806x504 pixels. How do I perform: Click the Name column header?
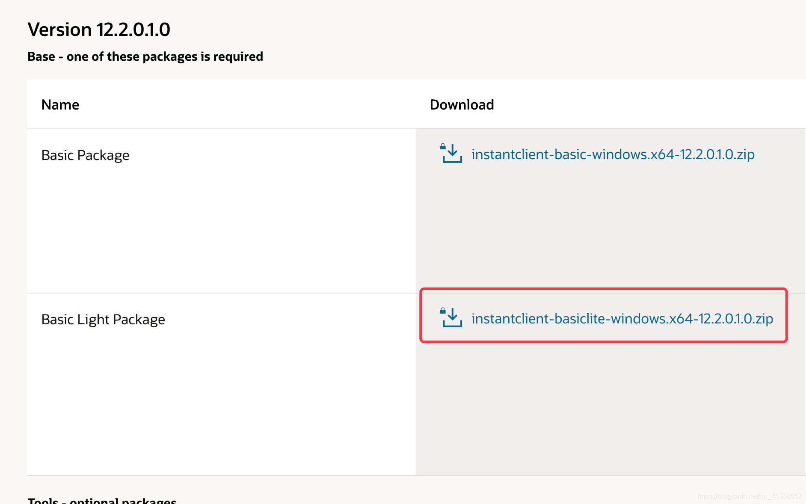(60, 105)
